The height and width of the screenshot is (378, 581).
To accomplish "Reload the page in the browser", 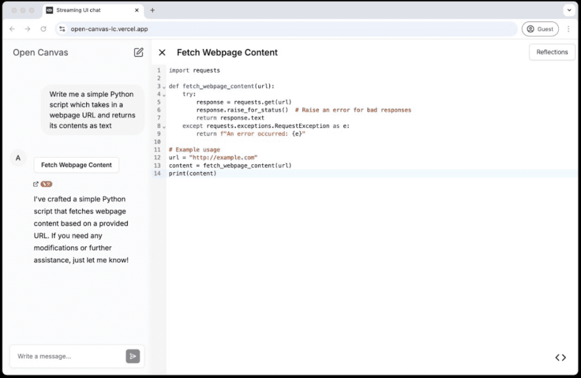I will click(x=43, y=29).
